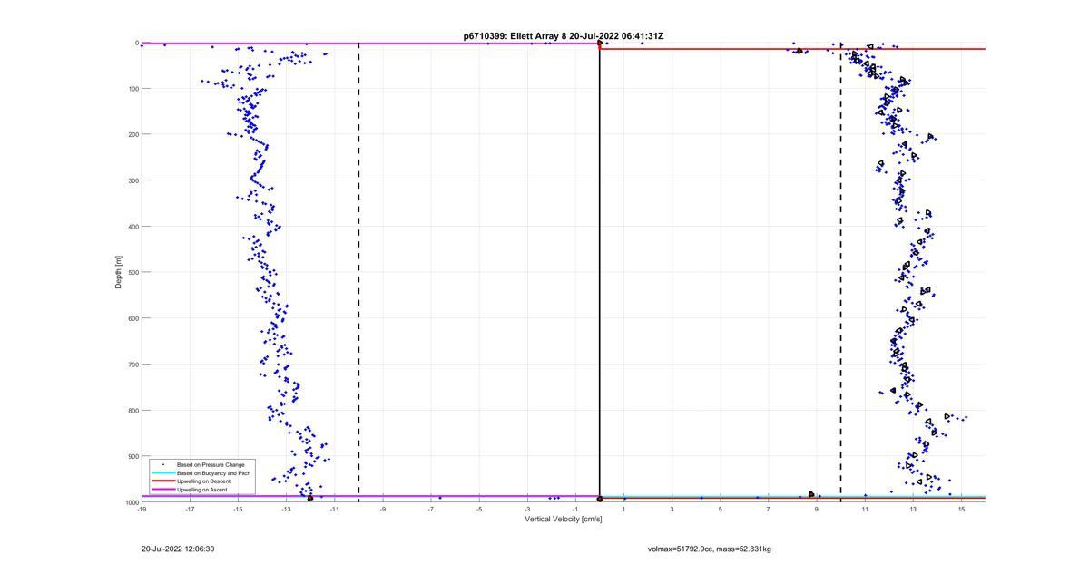This screenshot has height=564, width=1089.
Task: Click the y-axis tick label '300'
Action: [132, 180]
